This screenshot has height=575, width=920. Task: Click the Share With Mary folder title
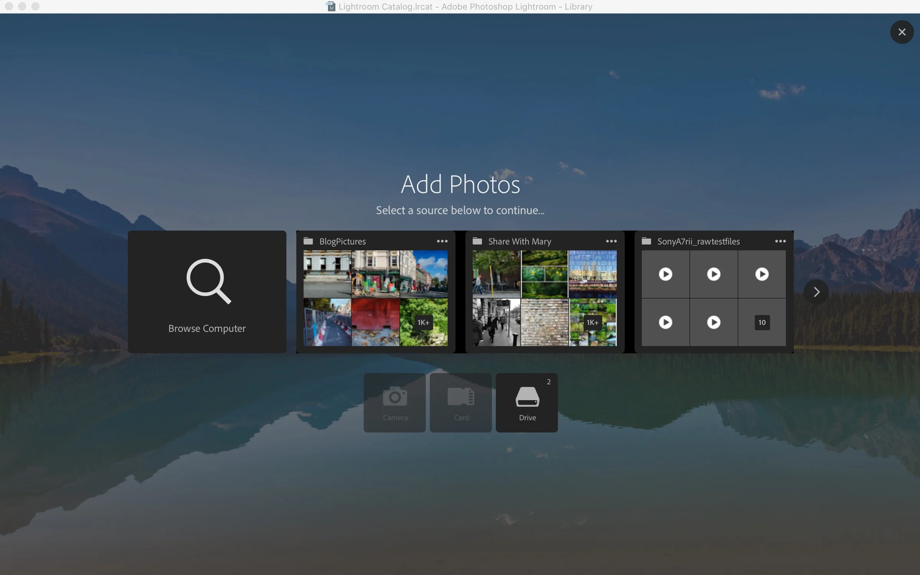(x=519, y=242)
